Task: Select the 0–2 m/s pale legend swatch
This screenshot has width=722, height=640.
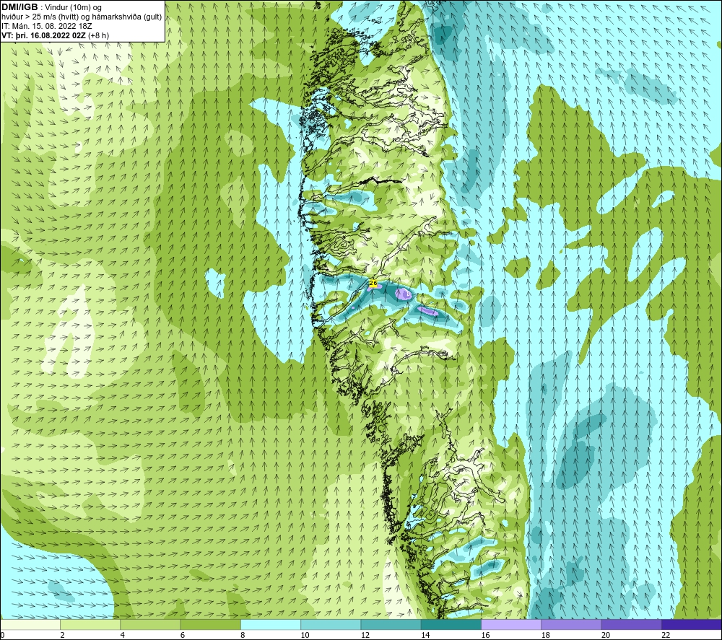Action: click(x=30, y=624)
